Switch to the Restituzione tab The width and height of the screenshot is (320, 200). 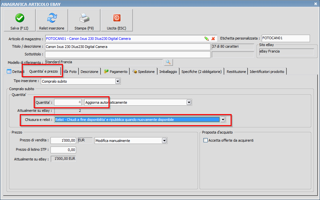[x=236, y=72]
